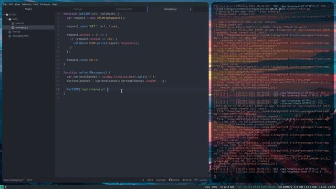Click the terminal prompt cursor at the bottom
Viewport: 336px width, 189px height.
coord(215,177)
